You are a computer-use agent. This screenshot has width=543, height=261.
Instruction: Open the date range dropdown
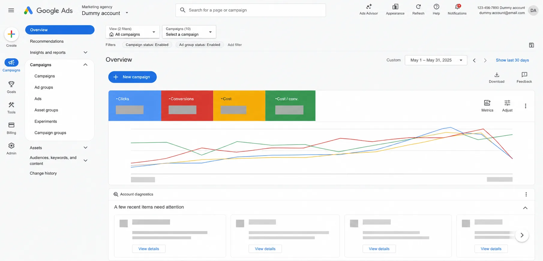click(x=436, y=60)
